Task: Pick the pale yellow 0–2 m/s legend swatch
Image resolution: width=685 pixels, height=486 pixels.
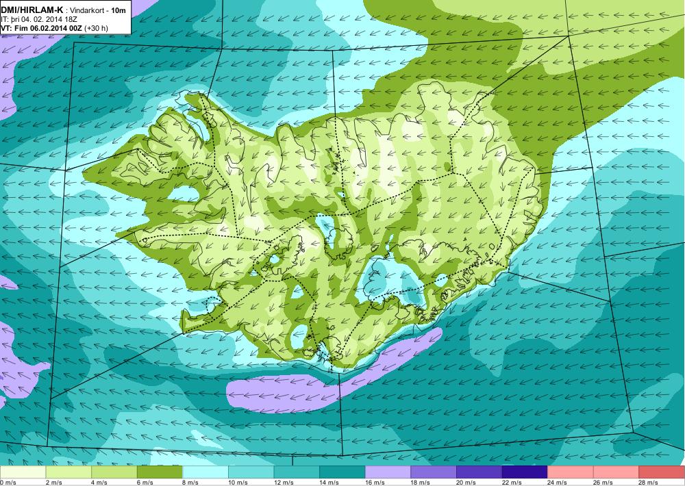Action: tap(23, 472)
